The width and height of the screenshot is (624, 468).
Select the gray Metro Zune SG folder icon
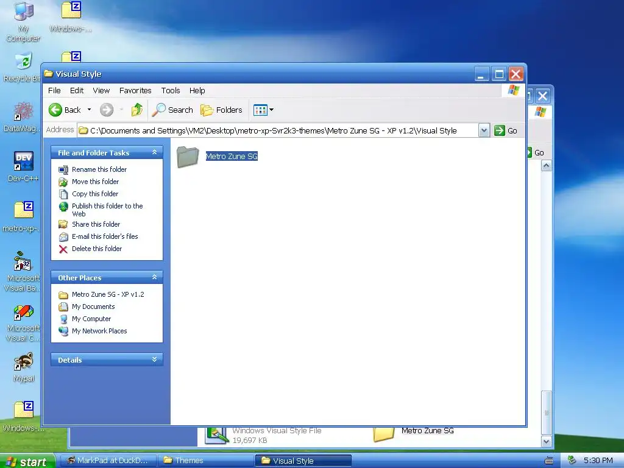(188, 157)
